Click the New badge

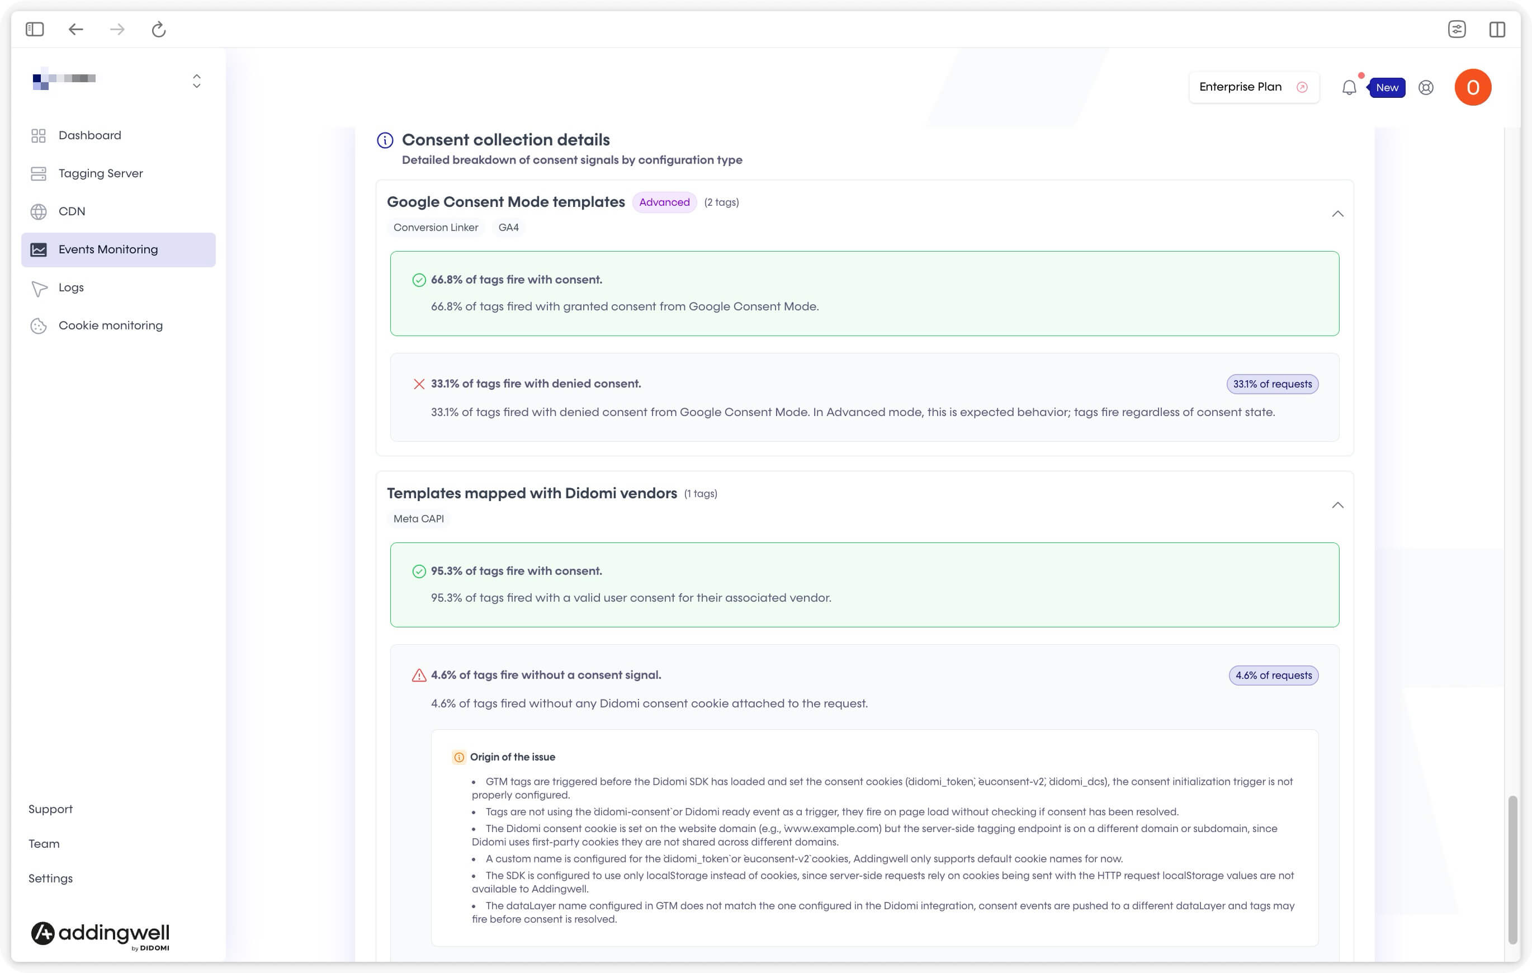(1386, 88)
